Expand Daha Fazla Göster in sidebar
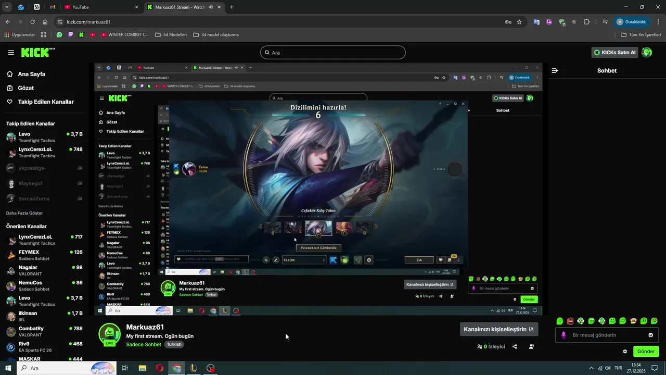The image size is (666, 375). click(24, 213)
